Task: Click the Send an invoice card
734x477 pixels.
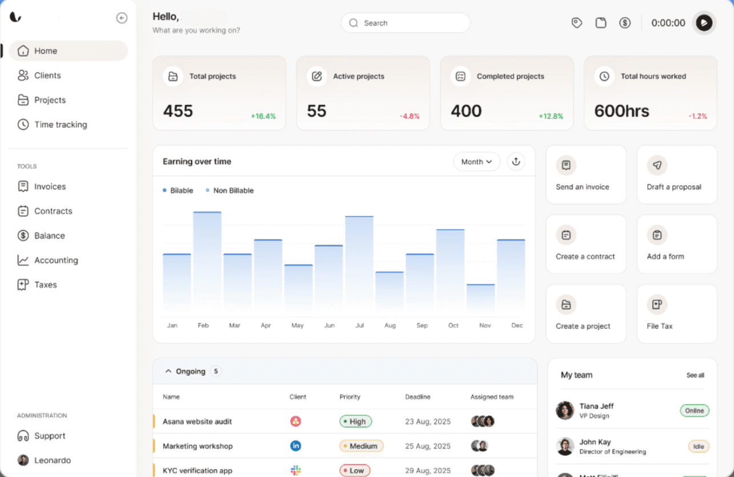Action: click(x=586, y=175)
